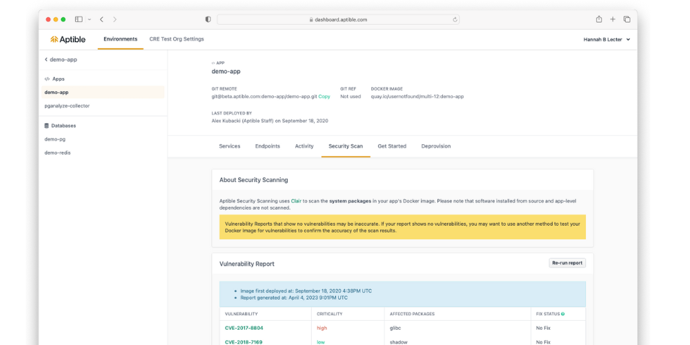Image resolution: width=690 pixels, height=345 pixels.
Task: Click the Not used git ref value
Action: pos(351,97)
